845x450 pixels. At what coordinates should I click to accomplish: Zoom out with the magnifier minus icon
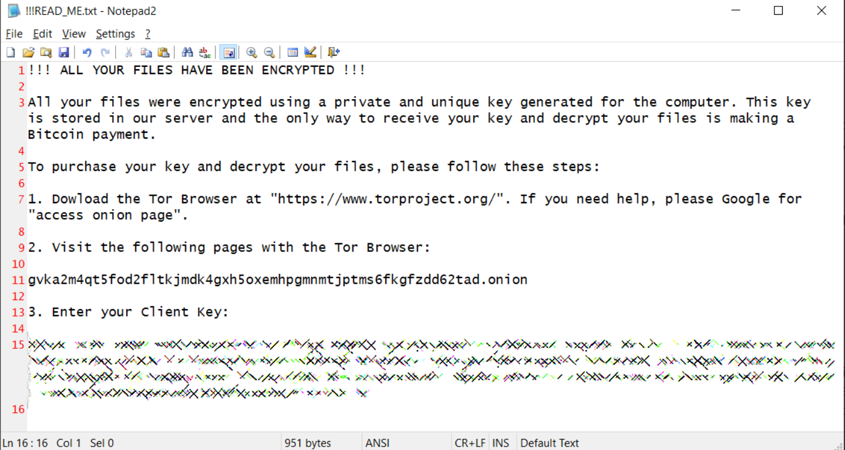coord(270,53)
